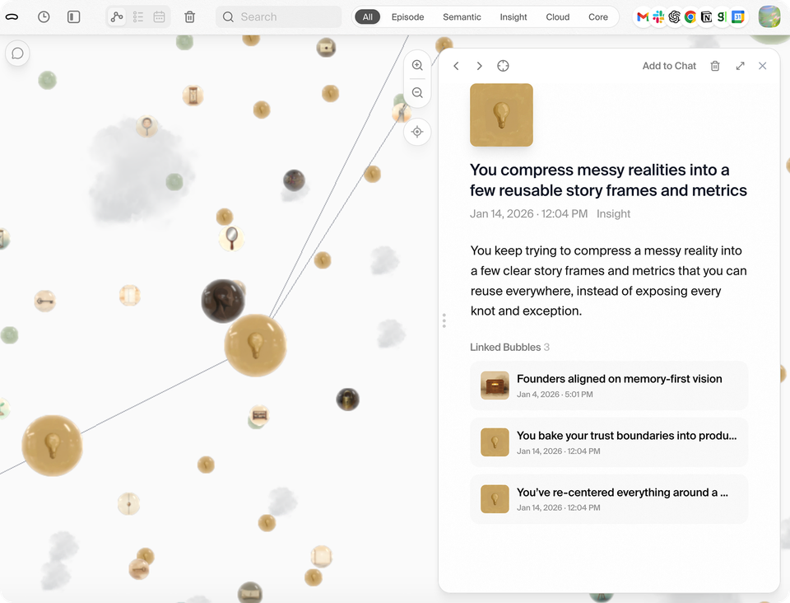This screenshot has height=603, width=790.
Task: Select the Episode filter tab
Action: (407, 16)
